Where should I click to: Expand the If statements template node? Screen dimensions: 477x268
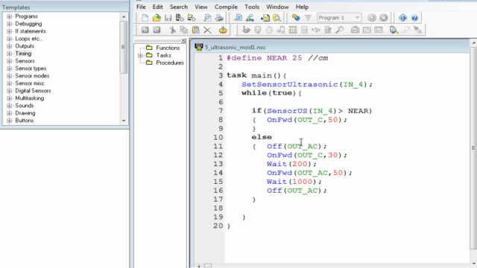10,31
